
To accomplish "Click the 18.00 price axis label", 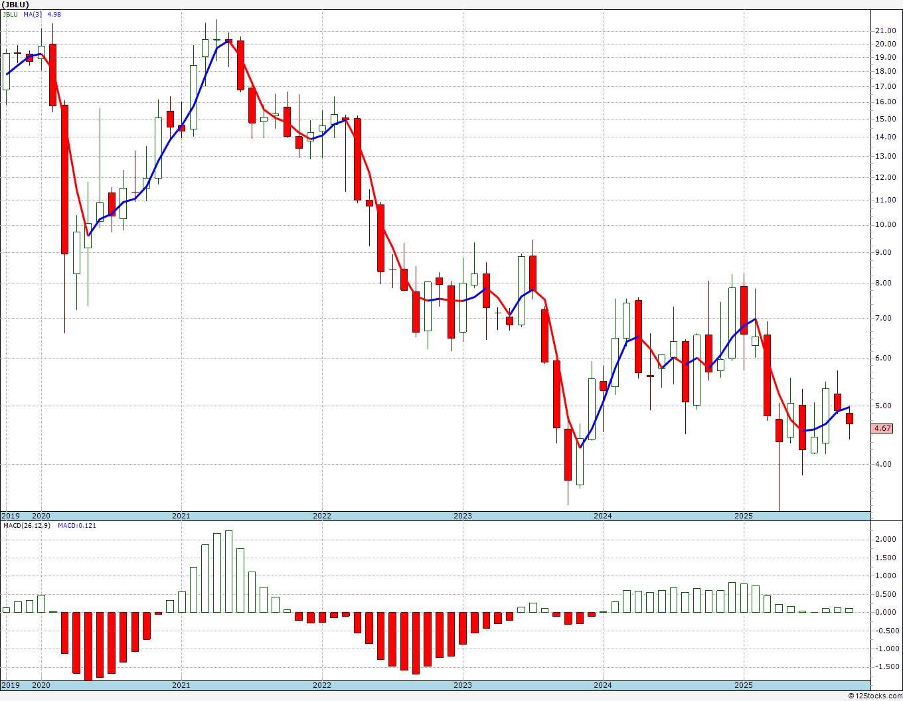I will 884,71.
